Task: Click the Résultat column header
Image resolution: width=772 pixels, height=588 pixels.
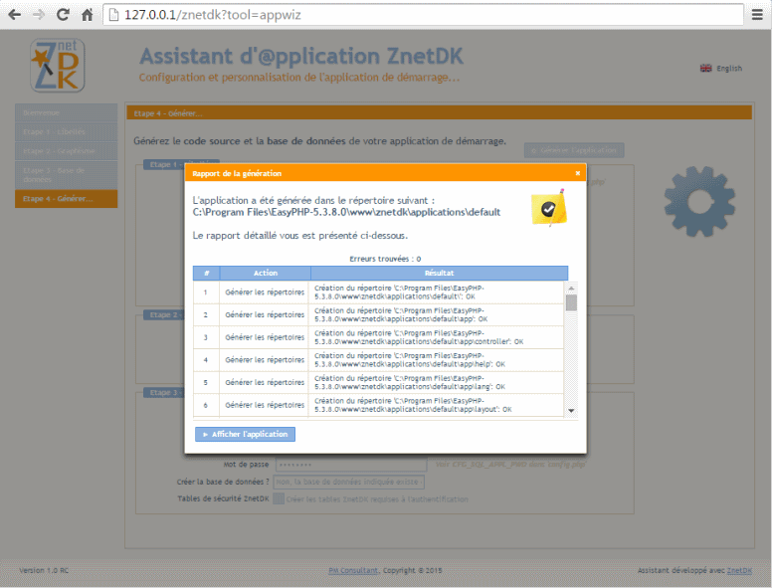Action: click(x=439, y=273)
